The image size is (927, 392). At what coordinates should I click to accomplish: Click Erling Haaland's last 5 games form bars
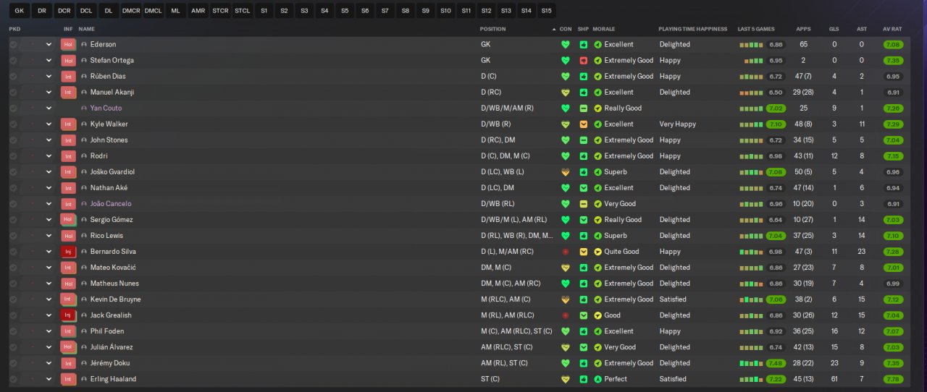pyautogui.click(x=751, y=379)
